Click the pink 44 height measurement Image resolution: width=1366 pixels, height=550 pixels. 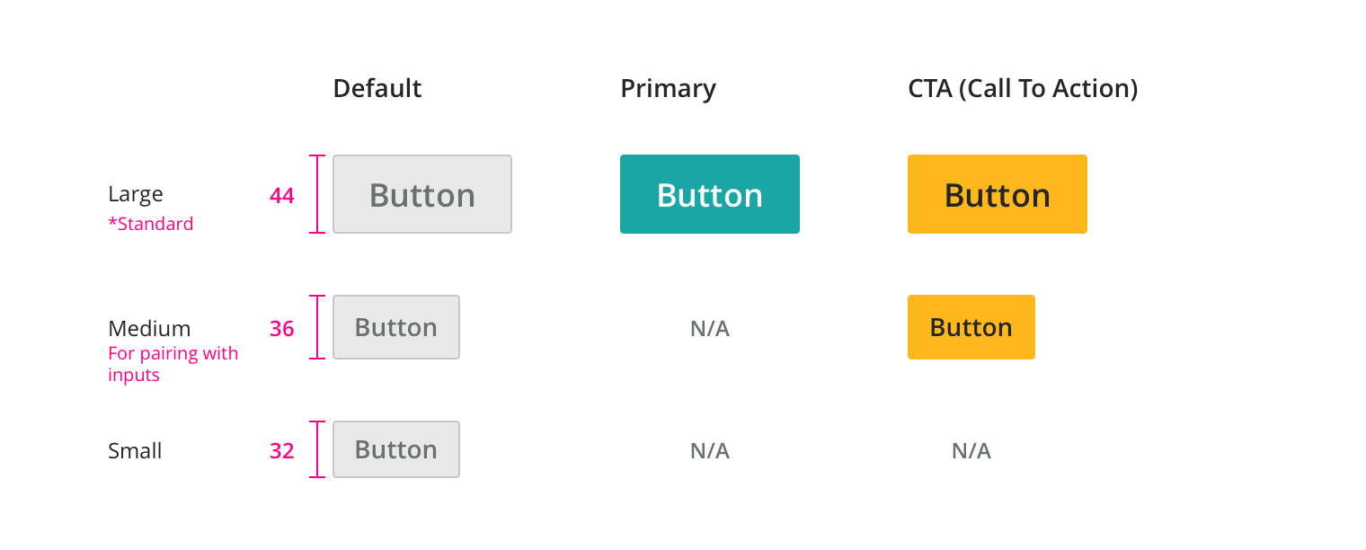pyautogui.click(x=282, y=196)
